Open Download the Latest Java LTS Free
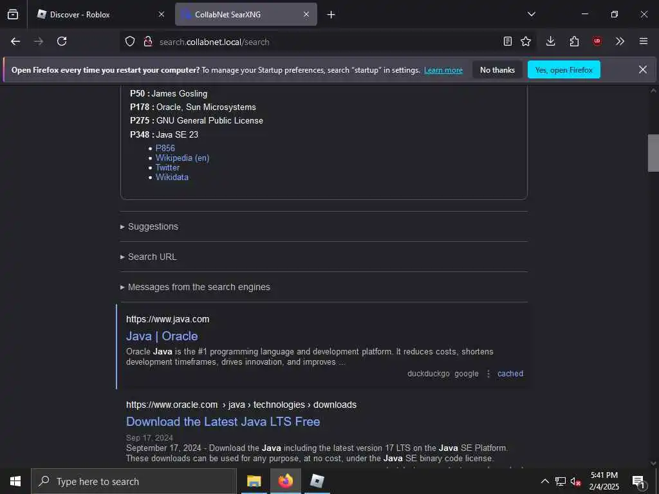The width and height of the screenshot is (659, 494). 223,421
